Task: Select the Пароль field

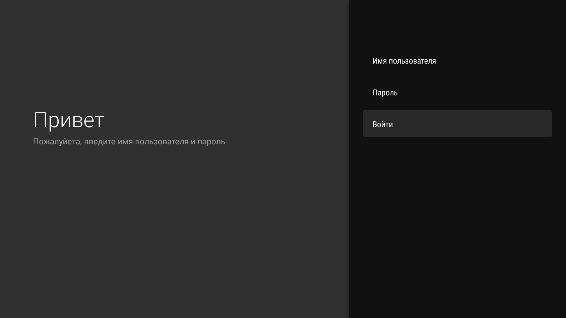Action: [x=457, y=93]
